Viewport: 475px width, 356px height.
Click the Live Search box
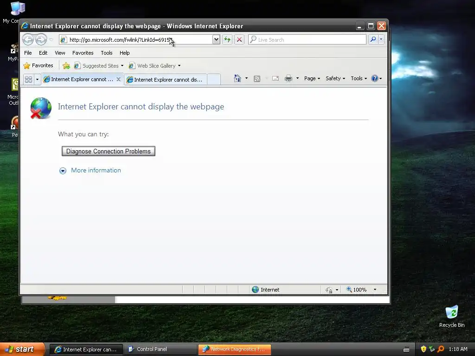click(x=307, y=40)
